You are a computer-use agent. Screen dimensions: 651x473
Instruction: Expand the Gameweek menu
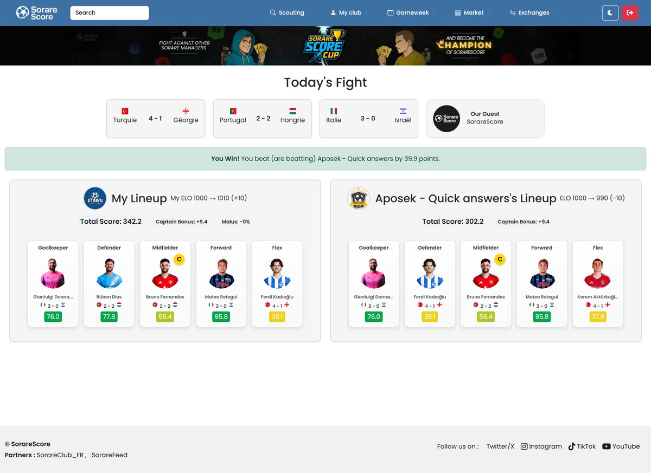[412, 13]
